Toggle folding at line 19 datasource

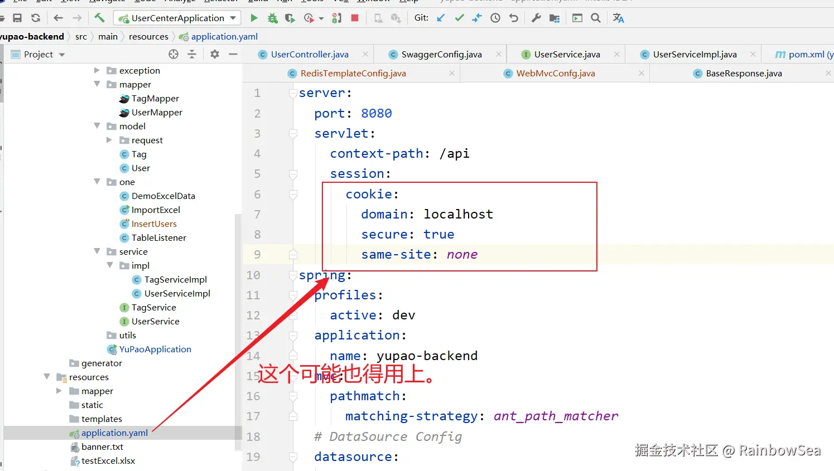(293, 457)
